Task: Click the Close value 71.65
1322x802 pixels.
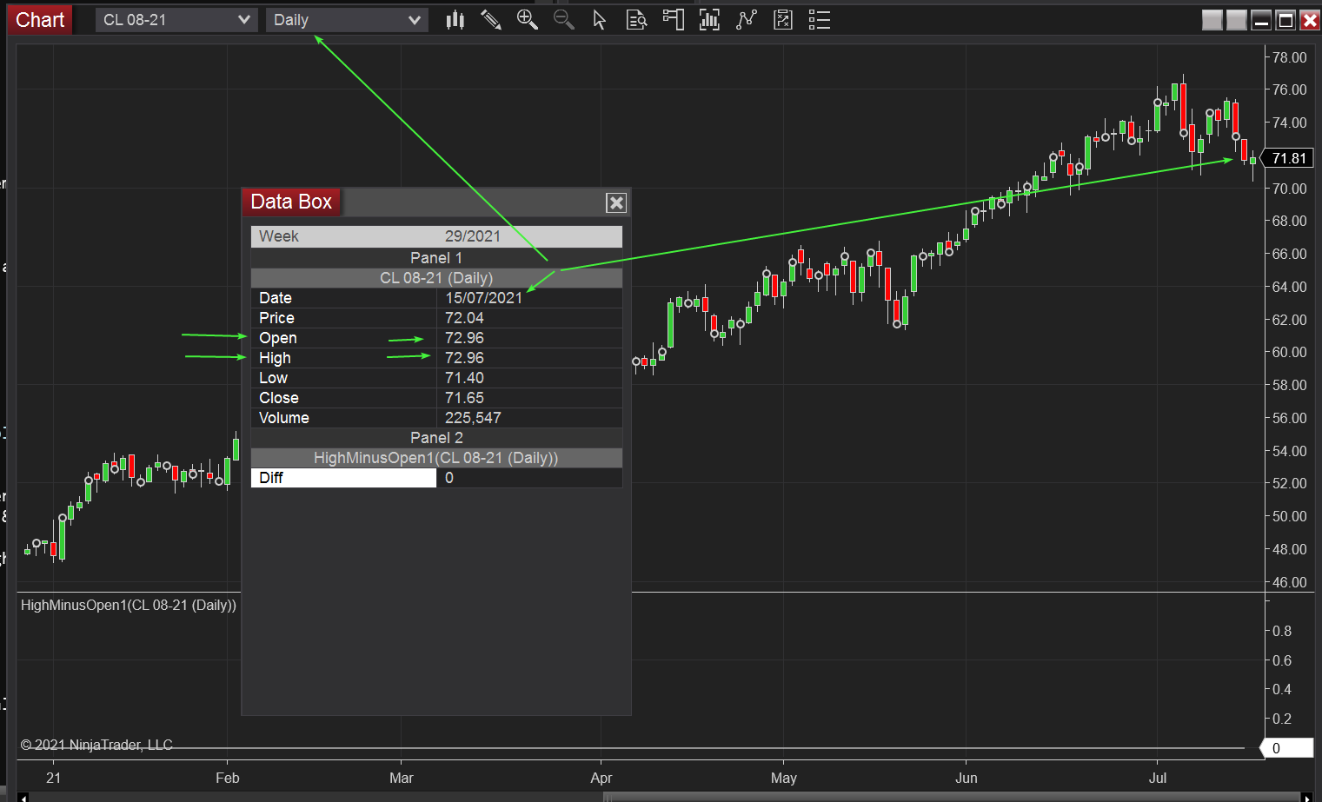Action: click(464, 398)
